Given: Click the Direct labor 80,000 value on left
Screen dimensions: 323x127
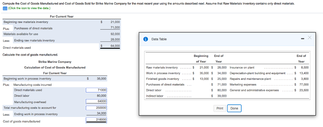Looking at the screenshot, I should 102,96.
